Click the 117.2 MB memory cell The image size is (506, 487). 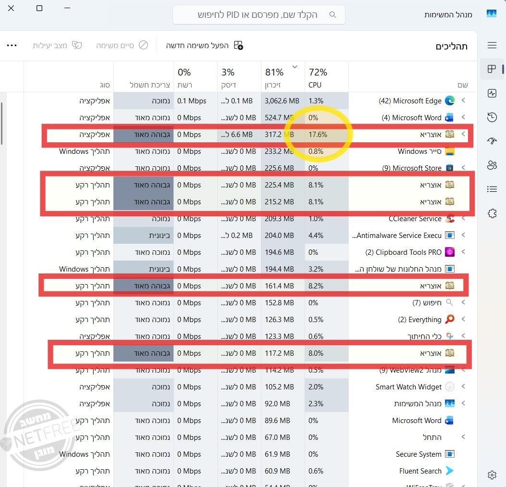[283, 353]
